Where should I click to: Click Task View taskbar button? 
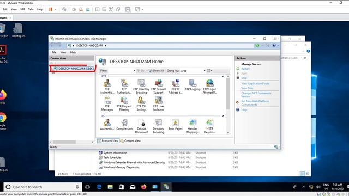coord(87,187)
